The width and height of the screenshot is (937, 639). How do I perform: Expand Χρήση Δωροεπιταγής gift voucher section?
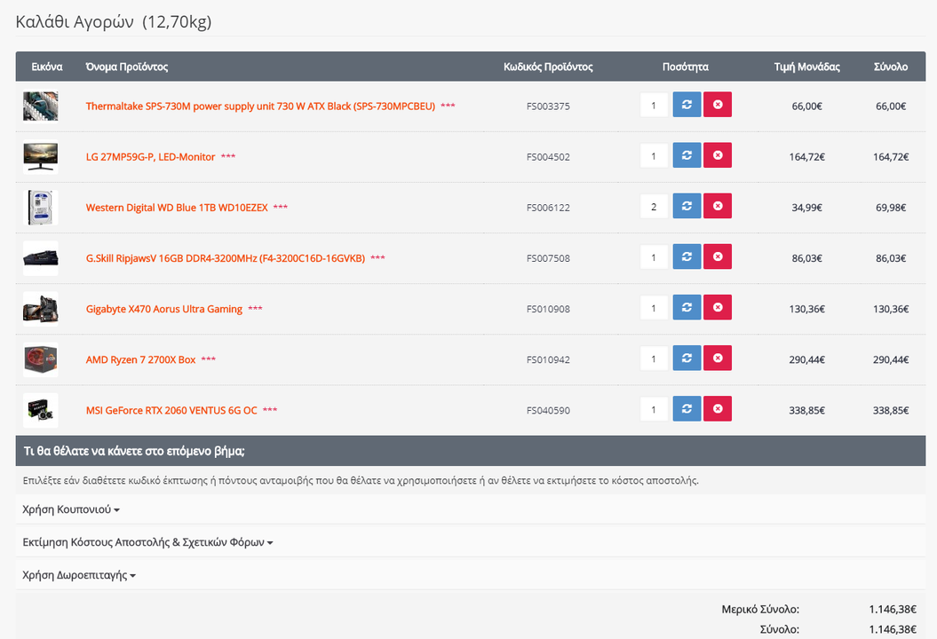tap(79, 575)
